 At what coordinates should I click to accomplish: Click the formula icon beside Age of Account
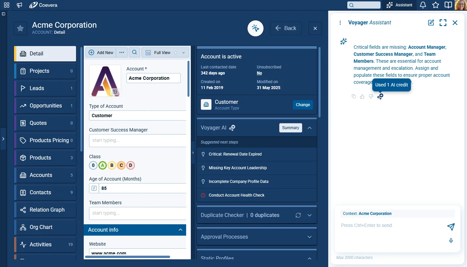coord(94,188)
